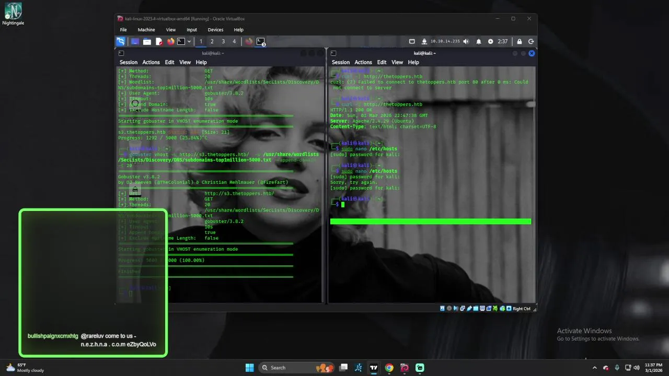Open the Kali dragon applications menu

(x=121, y=41)
